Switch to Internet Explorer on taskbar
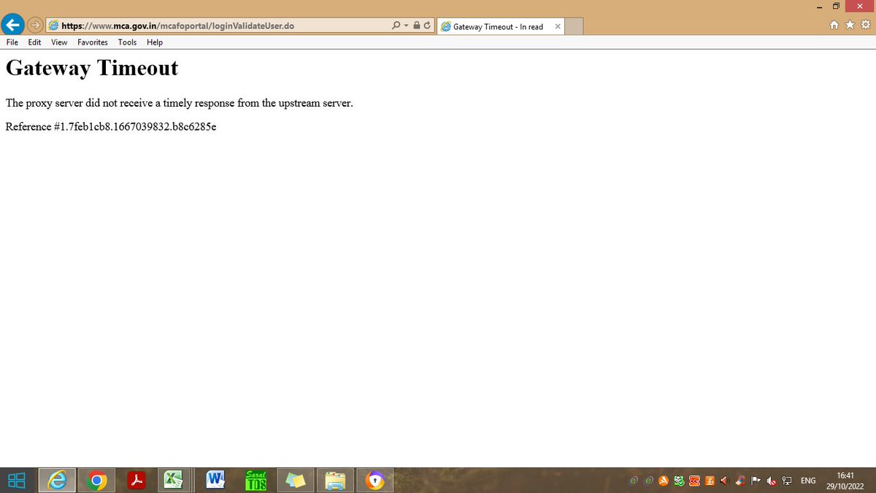This screenshot has height=493, width=876. point(57,480)
